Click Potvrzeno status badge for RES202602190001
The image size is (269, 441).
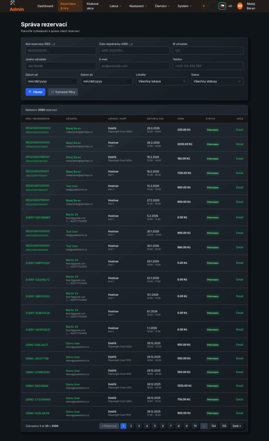point(213,202)
